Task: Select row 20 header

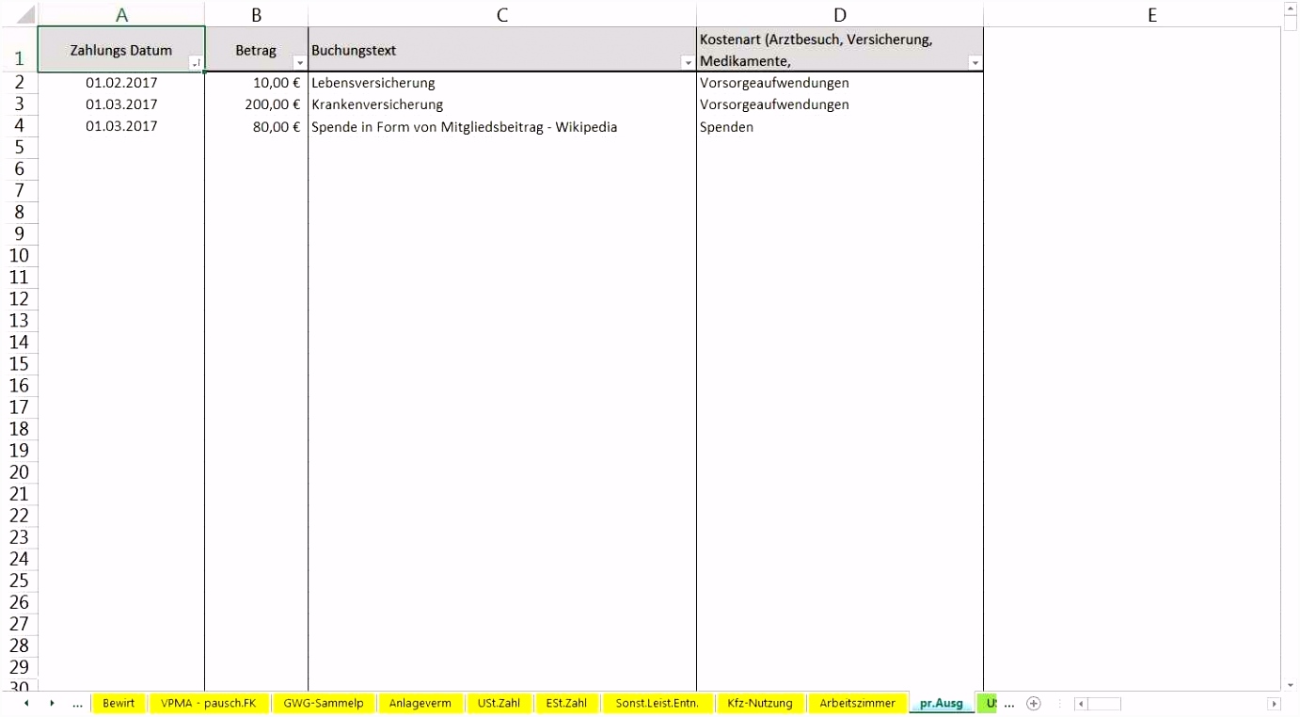Action: click(x=19, y=472)
